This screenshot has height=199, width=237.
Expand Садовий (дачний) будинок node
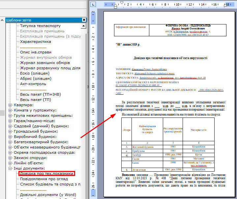click(10, 126)
